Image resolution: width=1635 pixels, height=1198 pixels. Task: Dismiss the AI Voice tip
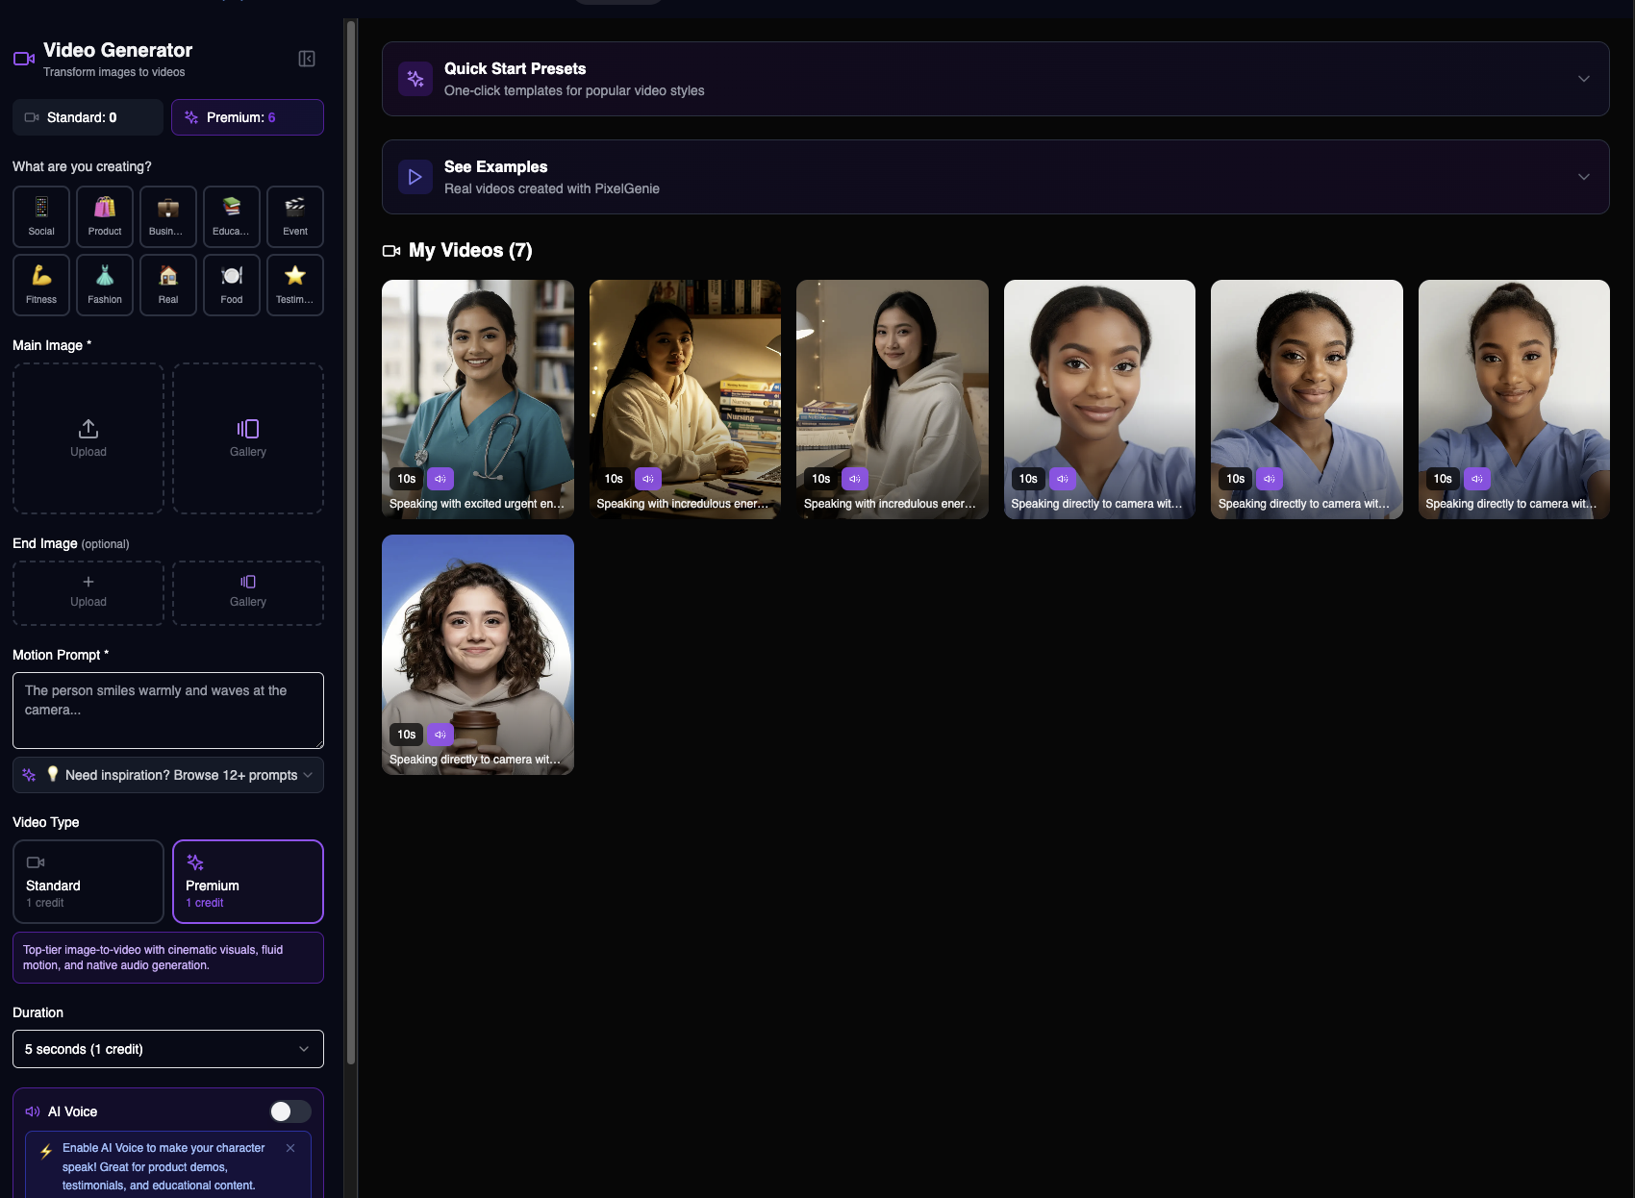point(290,1148)
